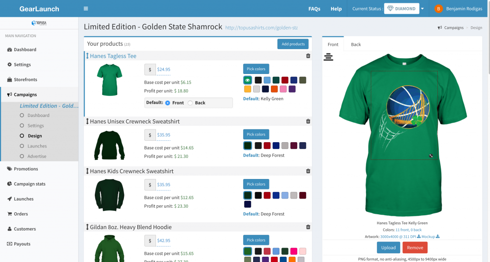Viewport: 490px width, 262px height.
Task: Open Launches under the campaign submenu
Action: point(37,146)
